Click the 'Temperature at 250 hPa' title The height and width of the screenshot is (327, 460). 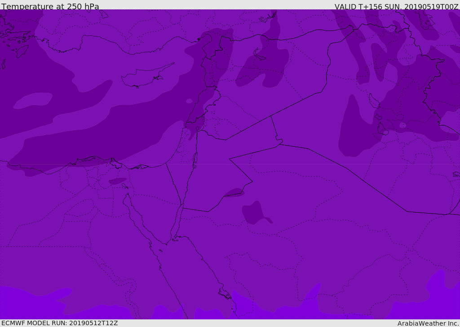click(x=50, y=6)
